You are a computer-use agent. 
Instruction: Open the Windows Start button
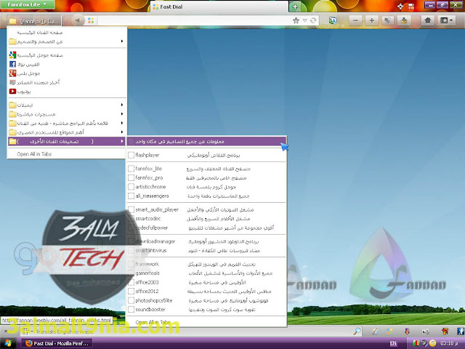coord(7,343)
